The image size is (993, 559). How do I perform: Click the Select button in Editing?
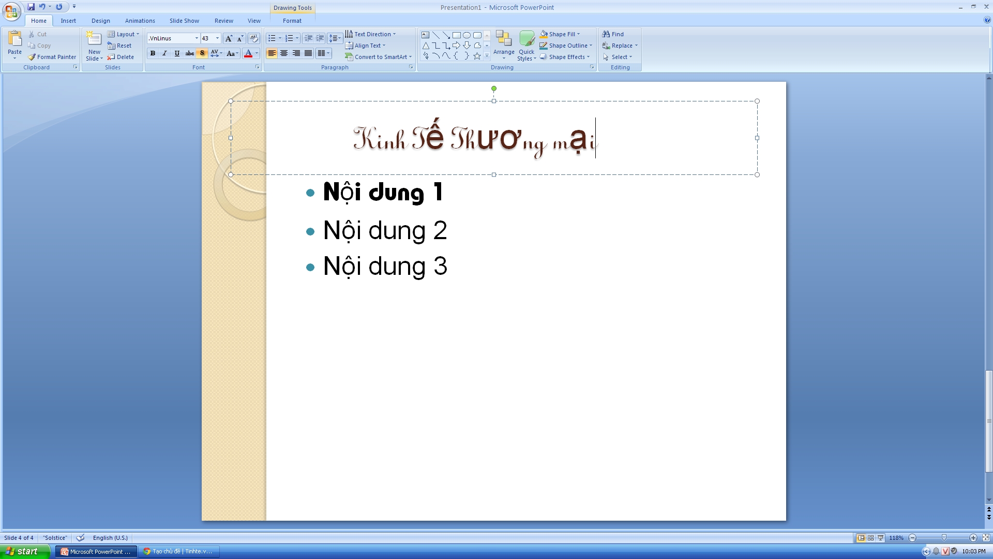[619, 56]
